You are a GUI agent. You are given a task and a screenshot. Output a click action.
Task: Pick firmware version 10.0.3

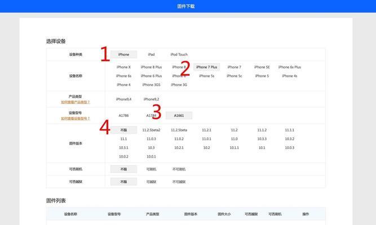click(290, 148)
